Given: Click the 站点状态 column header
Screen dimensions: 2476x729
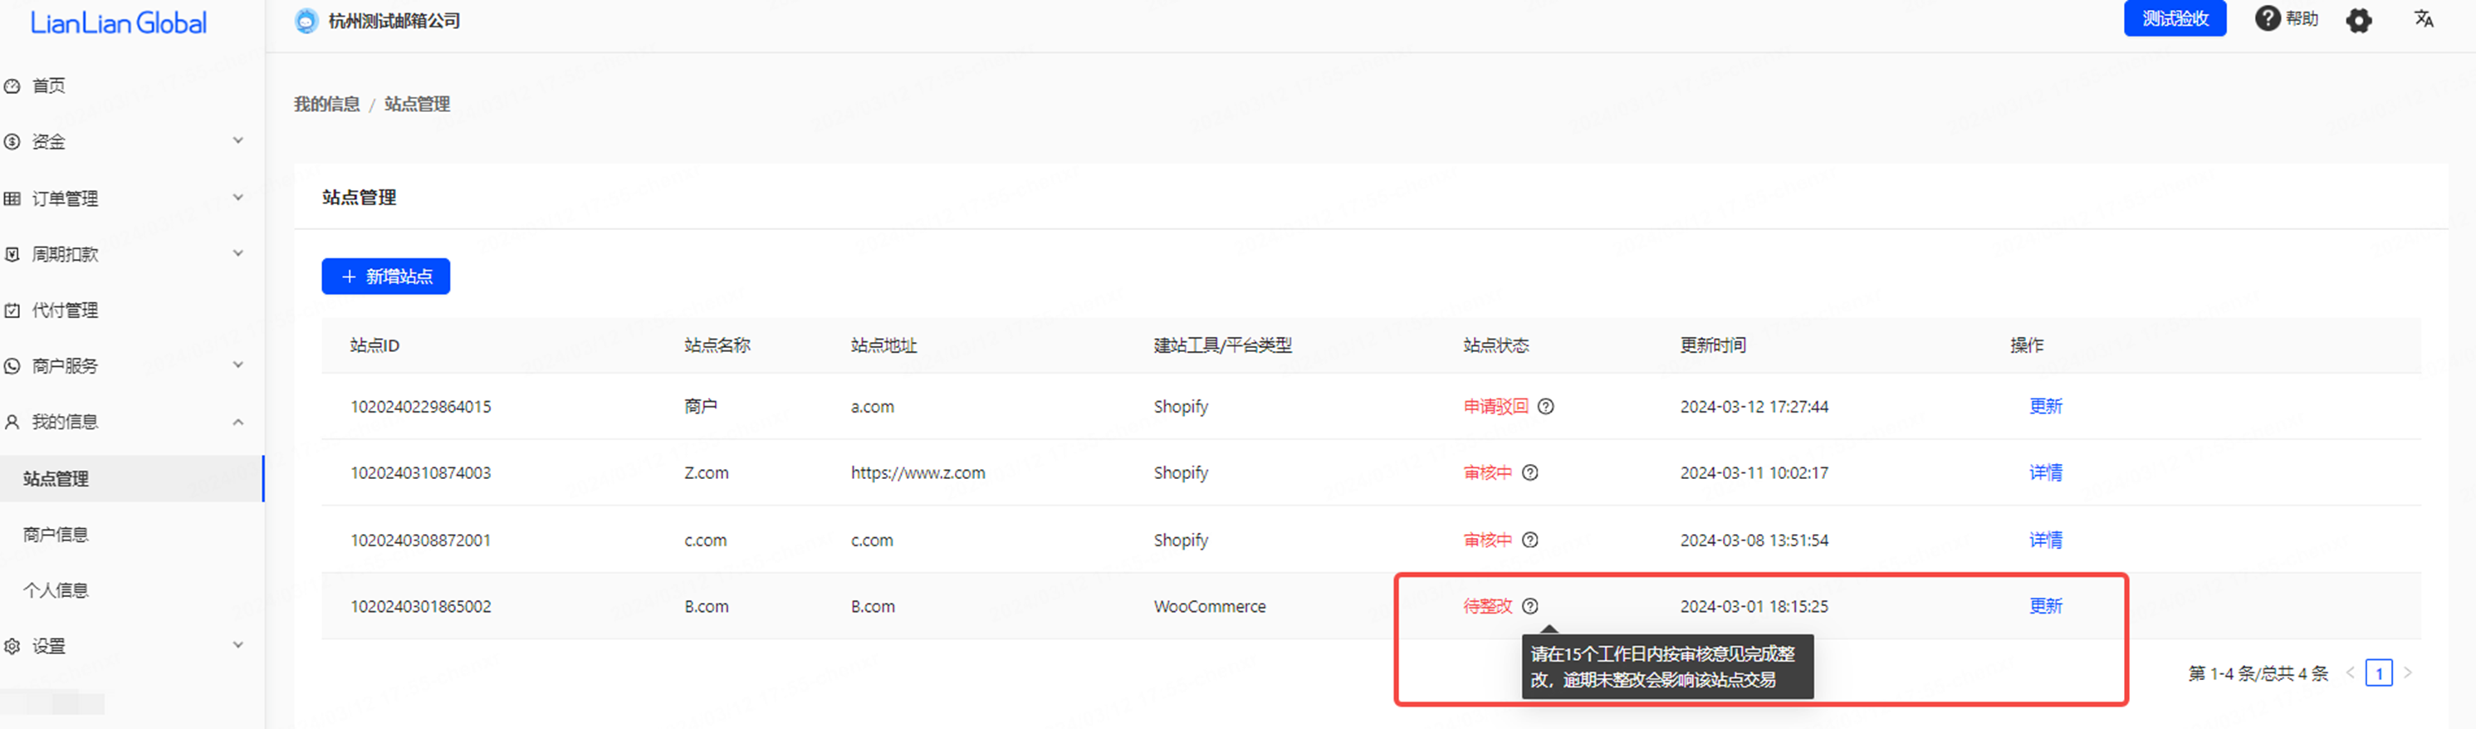Looking at the screenshot, I should (1495, 346).
